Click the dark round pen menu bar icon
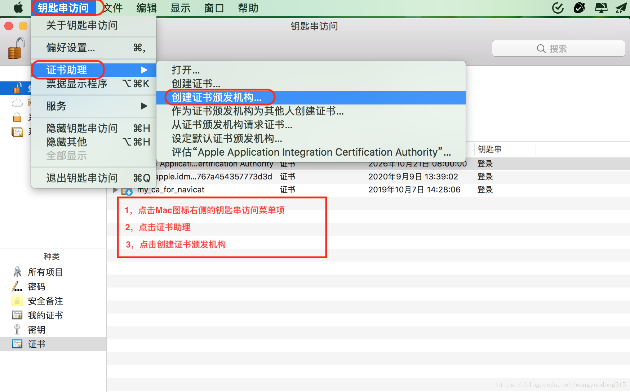630x392 pixels. click(x=579, y=8)
